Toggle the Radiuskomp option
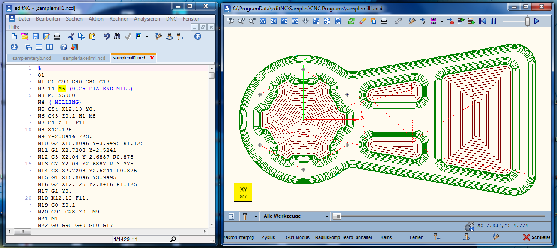Viewport: 557px width, 248px height. coord(327,237)
